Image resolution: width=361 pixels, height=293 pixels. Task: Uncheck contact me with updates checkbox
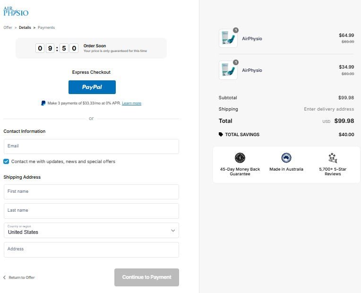click(x=6, y=162)
